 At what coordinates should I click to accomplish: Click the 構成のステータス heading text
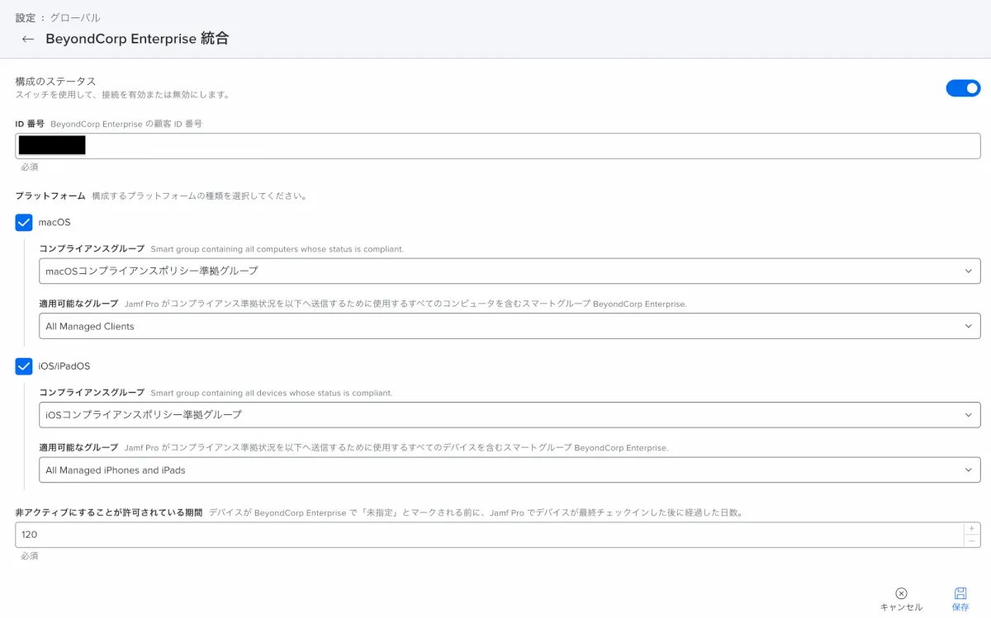[x=56, y=81]
